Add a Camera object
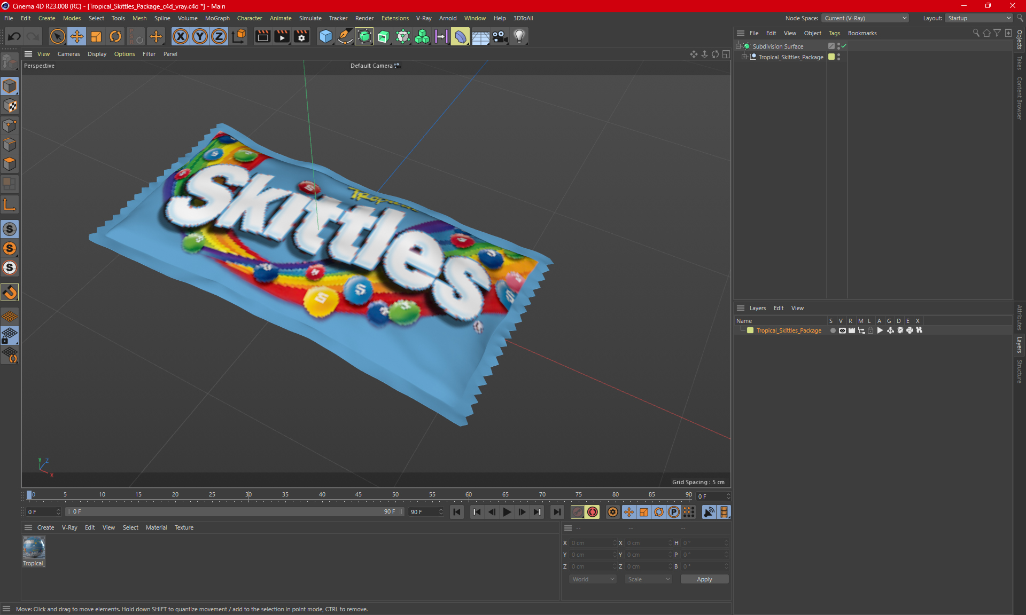 pyautogui.click(x=500, y=36)
